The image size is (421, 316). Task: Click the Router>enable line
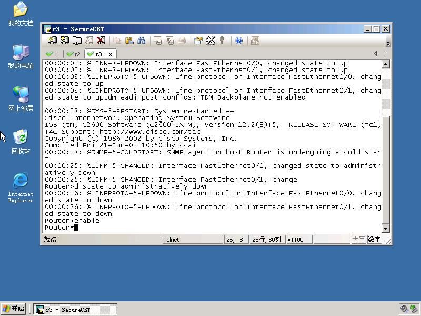pyautogui.click(x=72, y=221)
